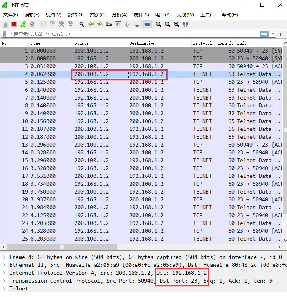Image resolution: width=287 pixels, height=297 pixels.
Task: Click the filter bookmark icon
Action: 4,34
